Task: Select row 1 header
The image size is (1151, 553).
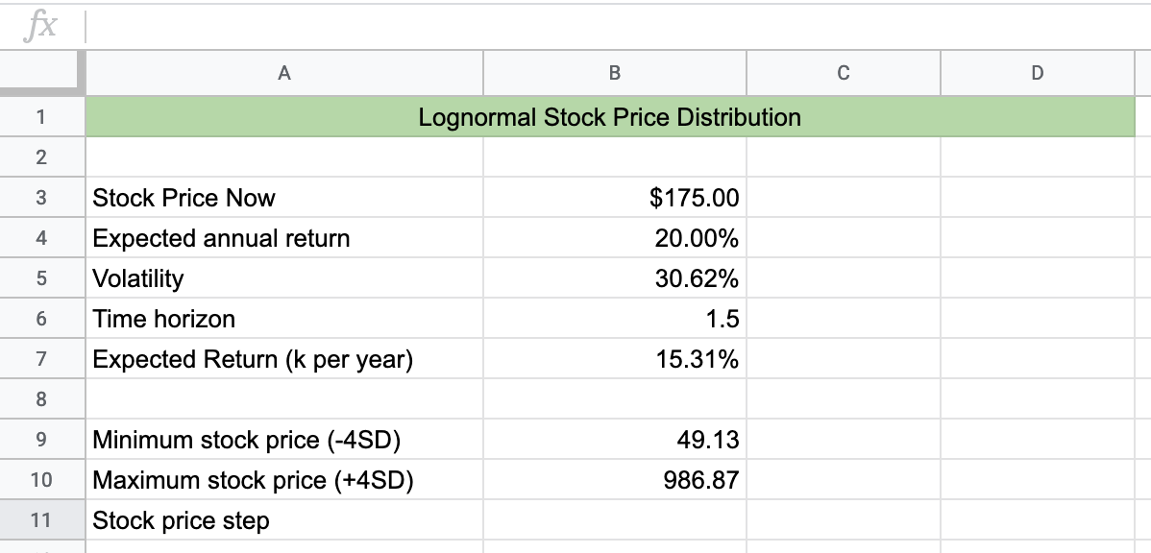Action: pos(42,116)
